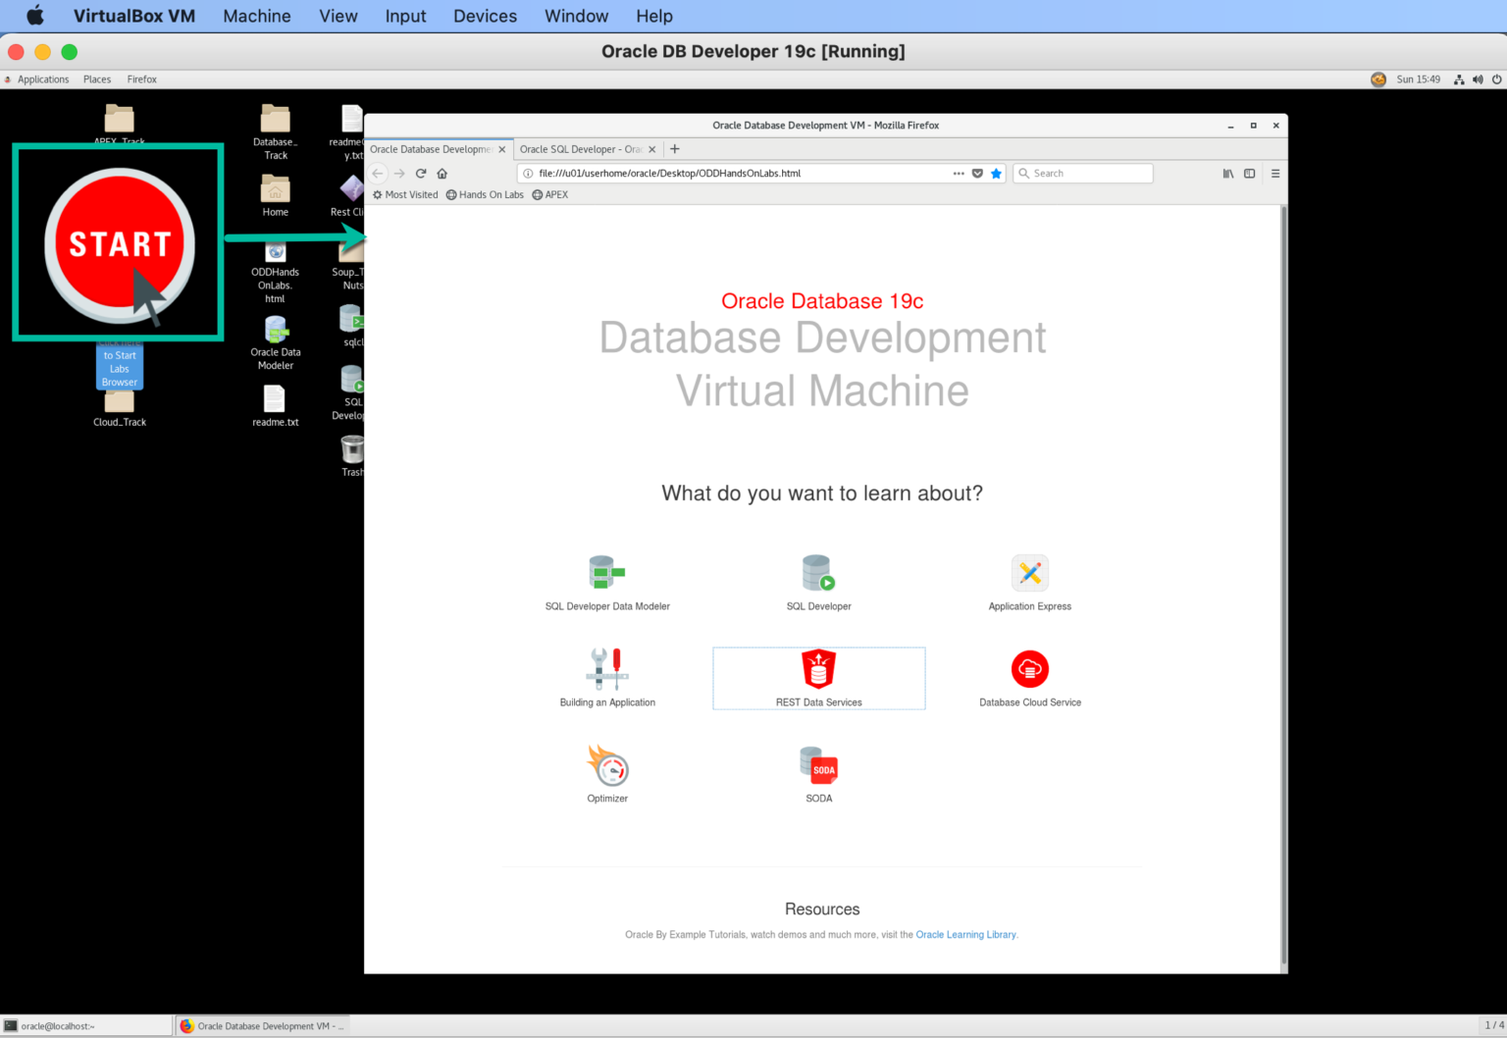Open the Devices menu in VirtualBox
1507x1038 pixels.
coord(485,16)
